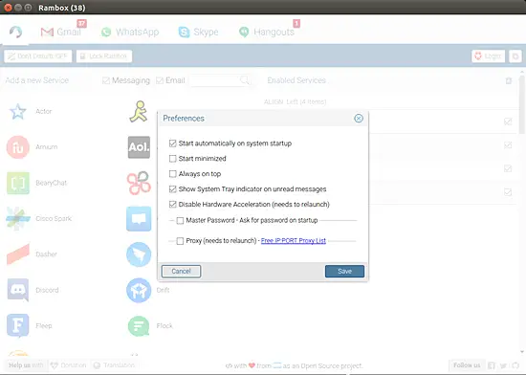
Task: Click the Twitter follow icon
Action: [503, 365]
